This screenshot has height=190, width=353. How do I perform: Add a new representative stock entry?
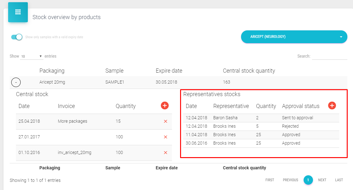332,106
